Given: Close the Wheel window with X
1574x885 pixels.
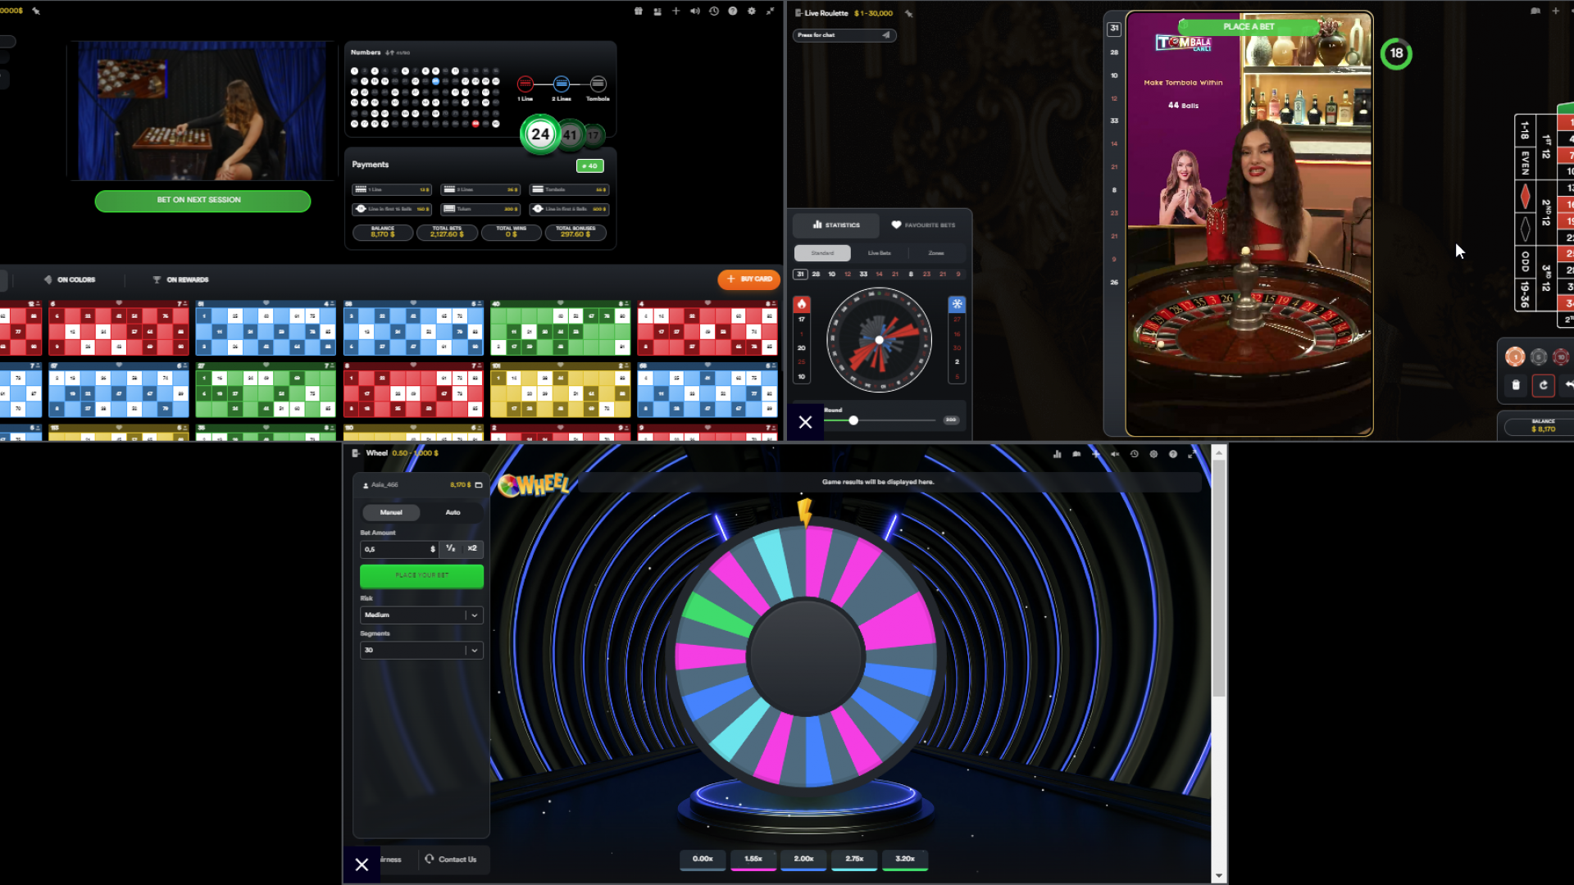Looking at the screenshot, I should [362, 865].
